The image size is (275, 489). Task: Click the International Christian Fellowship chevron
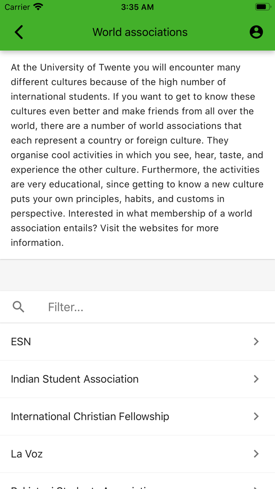point(256,416)
